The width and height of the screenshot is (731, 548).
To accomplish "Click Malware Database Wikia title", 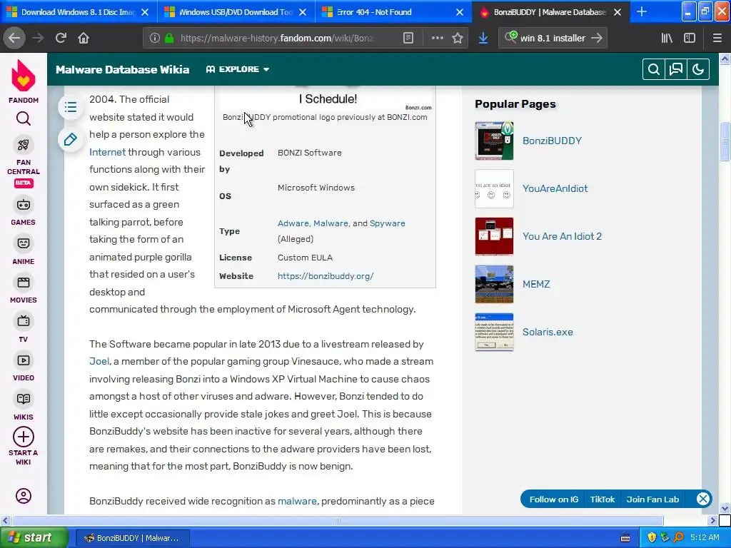I will [123, 69].
